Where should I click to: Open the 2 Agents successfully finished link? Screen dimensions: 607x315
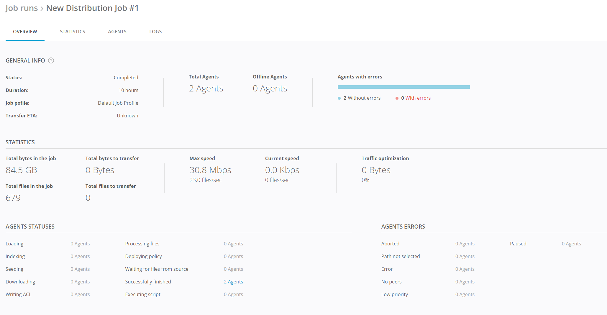point(233,282)
